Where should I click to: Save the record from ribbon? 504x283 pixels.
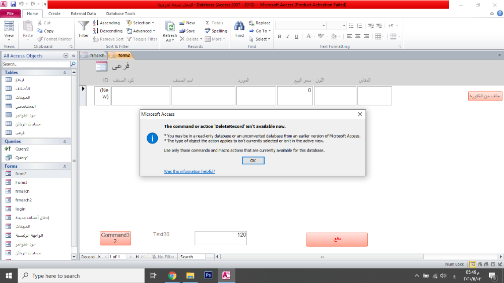click(187, 31)
